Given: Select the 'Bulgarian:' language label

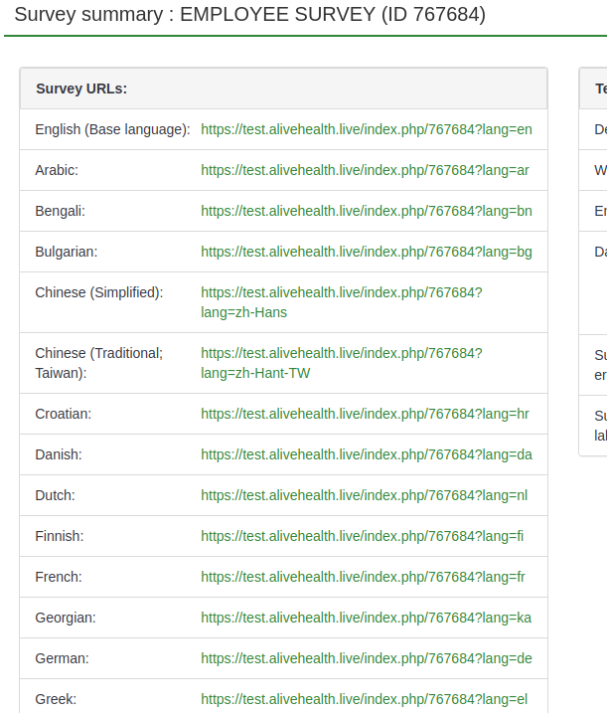Looking at the screenshot, I should (67, 252).
